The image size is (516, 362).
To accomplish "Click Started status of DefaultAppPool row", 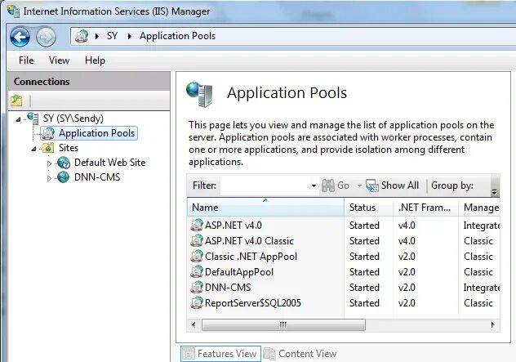I will (364, 272).
